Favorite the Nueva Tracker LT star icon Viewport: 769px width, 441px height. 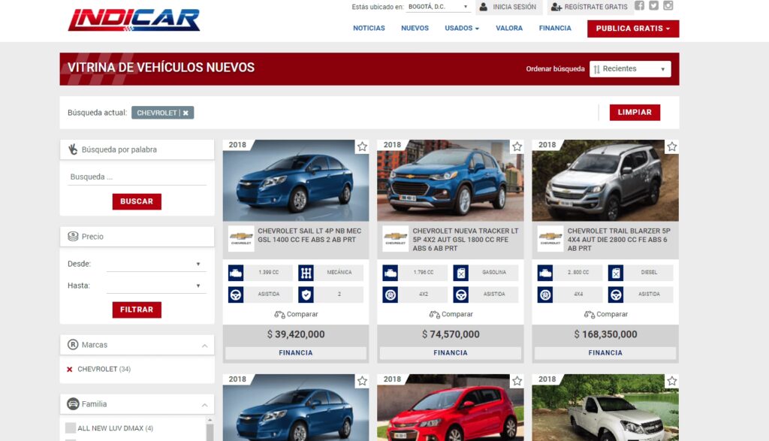click(x=517, y=146)
